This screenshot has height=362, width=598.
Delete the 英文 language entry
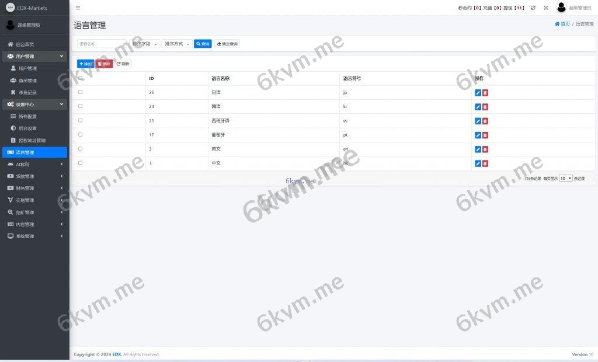tap(485, 149)
